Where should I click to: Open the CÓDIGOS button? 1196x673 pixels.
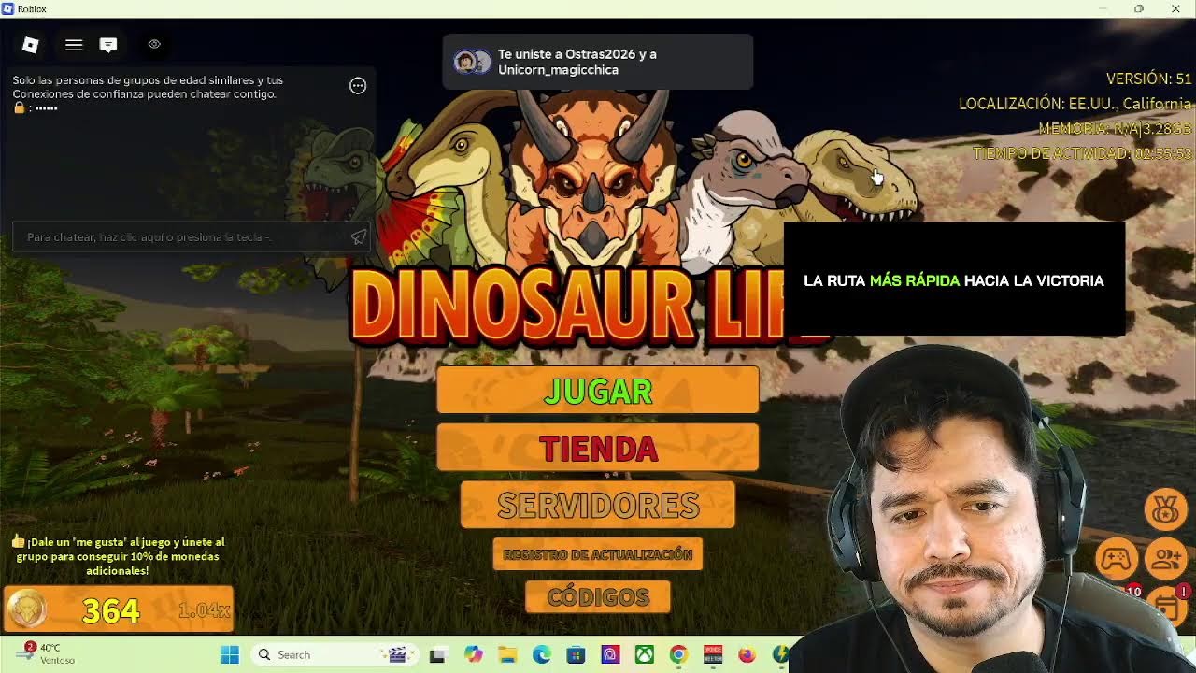click(598, 596)
